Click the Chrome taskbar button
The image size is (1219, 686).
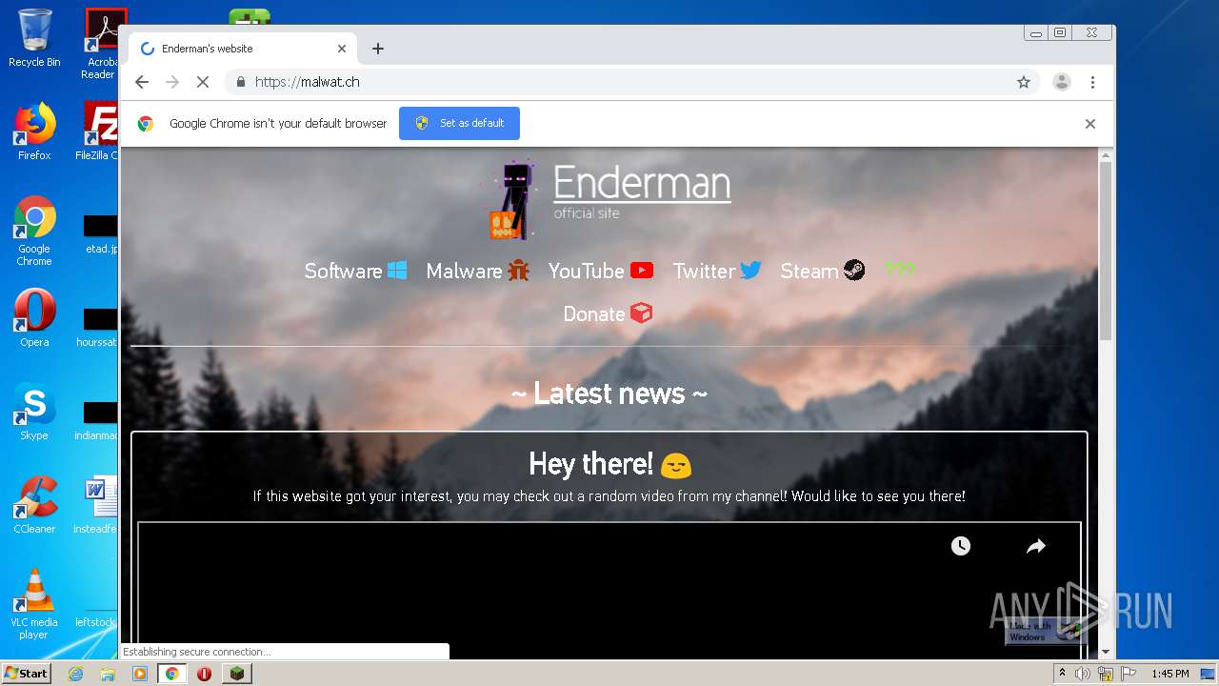(172, 674)
